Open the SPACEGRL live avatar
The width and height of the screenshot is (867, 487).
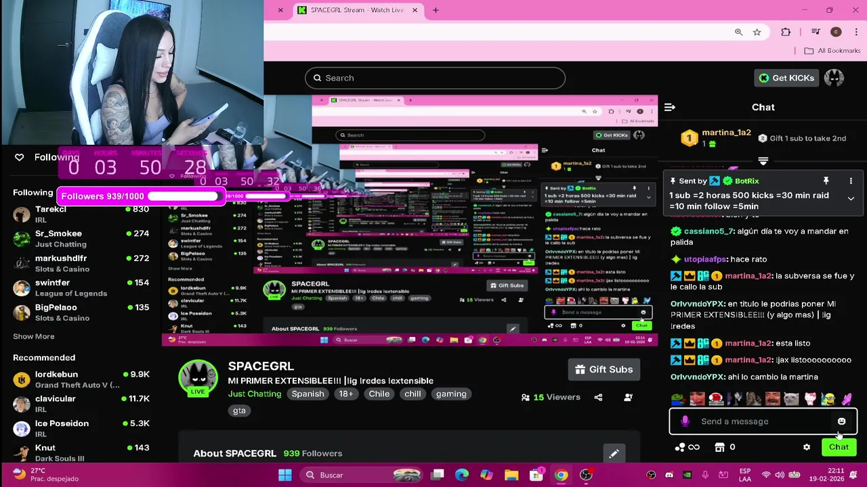198,377
